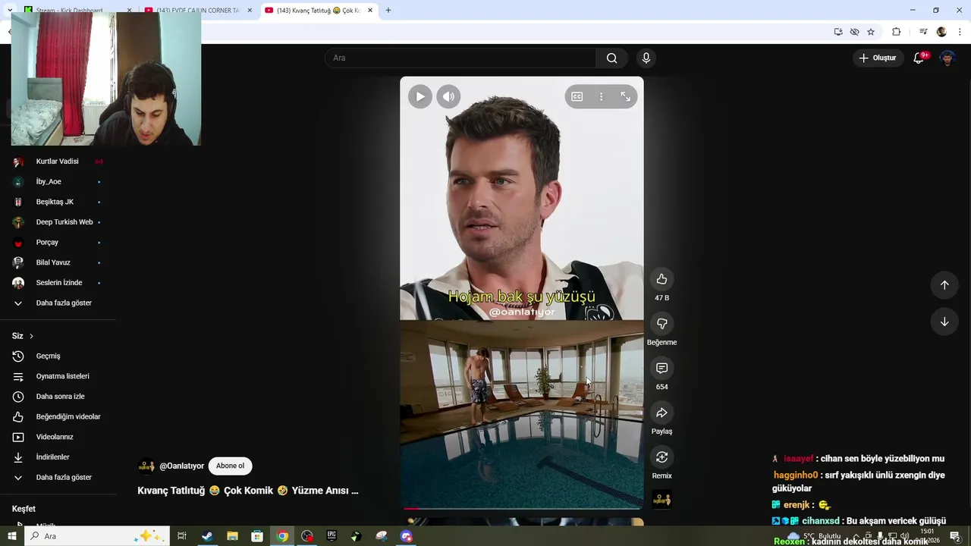
Task: Search by voice with microphone
Action: click(x=646, y=58)
